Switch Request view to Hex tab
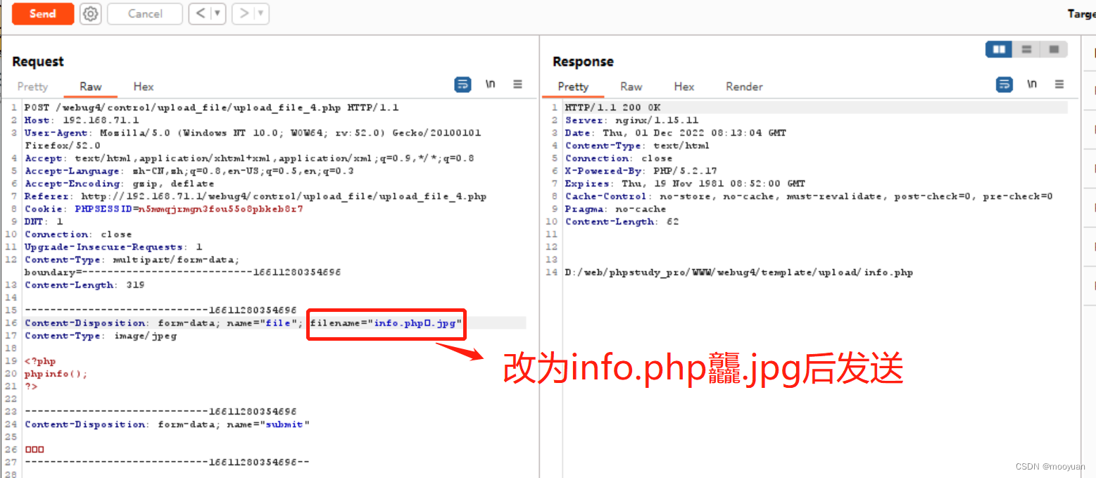This screenshot has width=1096, height=478. (144, 87)
